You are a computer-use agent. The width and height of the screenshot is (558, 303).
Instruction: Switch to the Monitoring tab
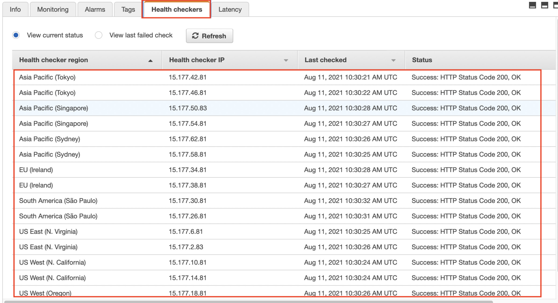[53, 10]
